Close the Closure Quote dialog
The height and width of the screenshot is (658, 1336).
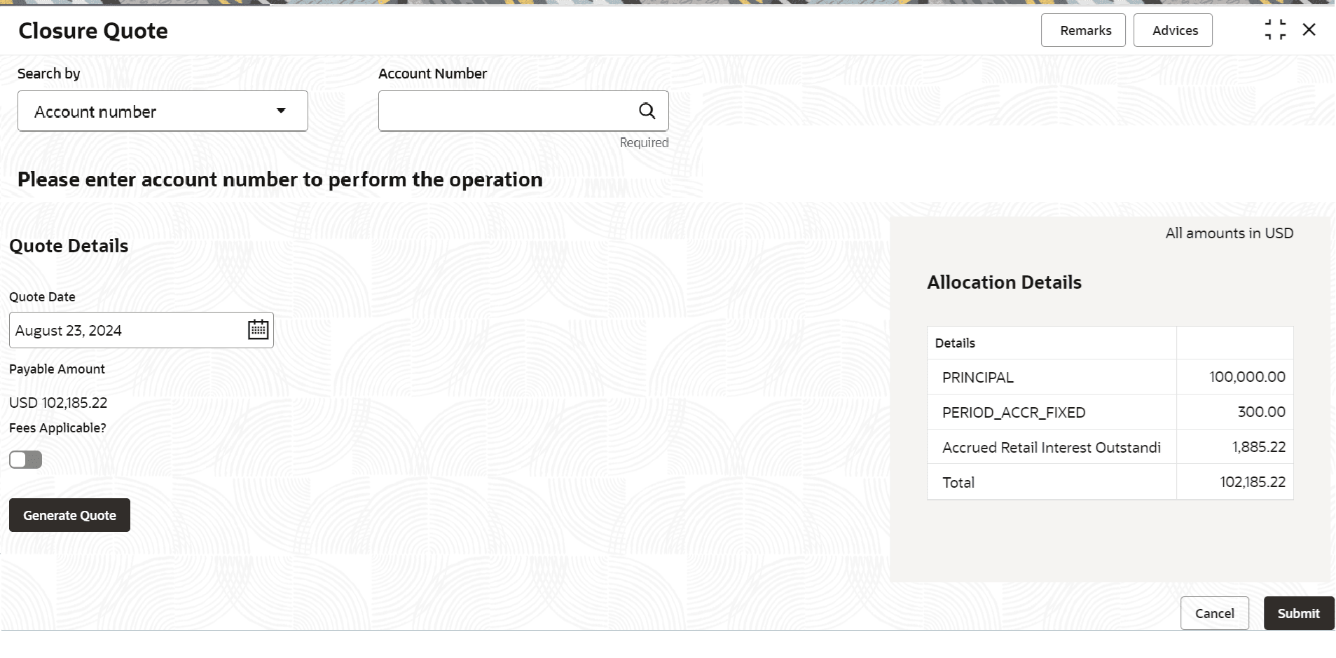[x=1309, y=30]
